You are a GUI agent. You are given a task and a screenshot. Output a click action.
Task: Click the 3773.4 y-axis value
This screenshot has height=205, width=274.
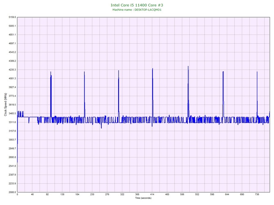[x=12, y=96]
